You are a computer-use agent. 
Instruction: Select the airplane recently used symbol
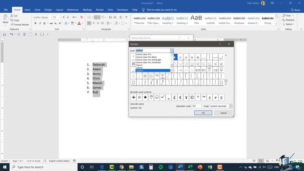point(133,97)
